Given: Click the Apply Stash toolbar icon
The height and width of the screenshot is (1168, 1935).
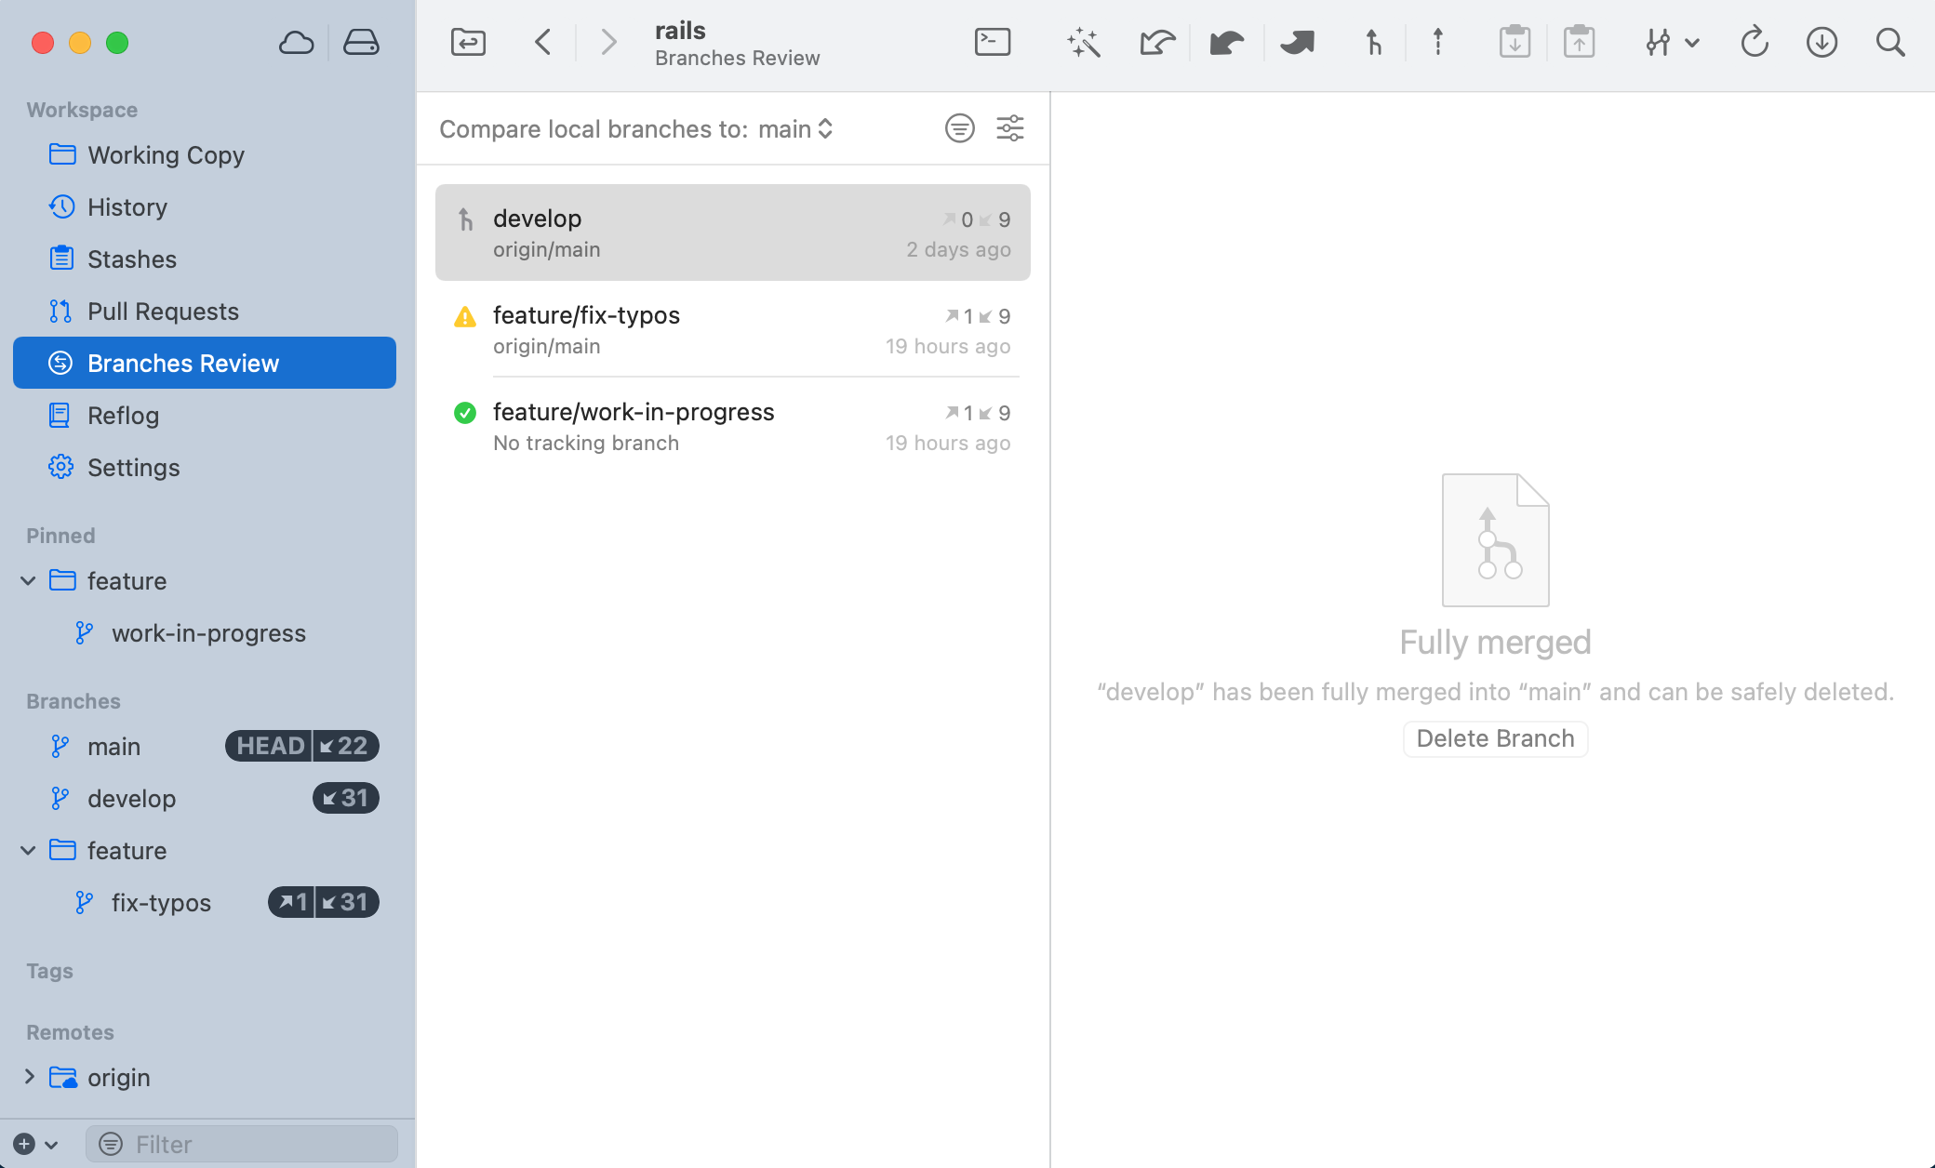Looking at the screenshot, I should pyautogui.click(x=1579, y=42).
